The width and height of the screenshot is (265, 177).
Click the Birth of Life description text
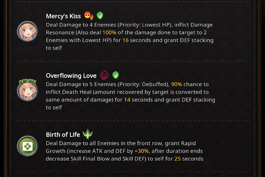click(125, 151)
